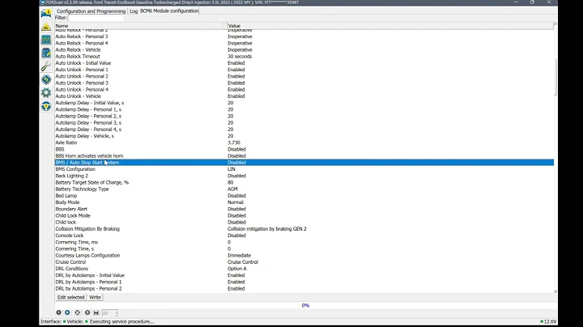Viewport: 583px width, 327px height.
Task: Click the Save floppy disk icon
Action: coord(96,312)
